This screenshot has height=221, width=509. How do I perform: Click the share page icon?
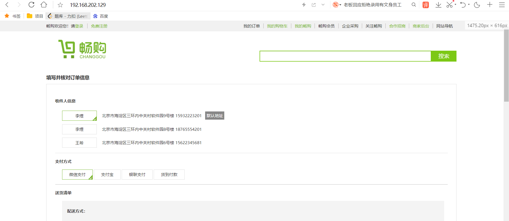tap(314, 5)
